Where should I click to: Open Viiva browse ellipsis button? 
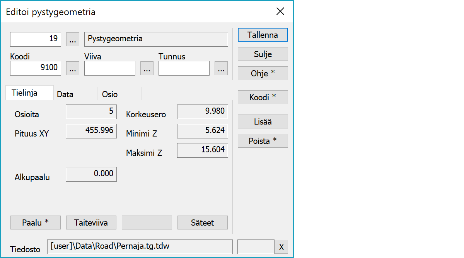click(147, 68)
